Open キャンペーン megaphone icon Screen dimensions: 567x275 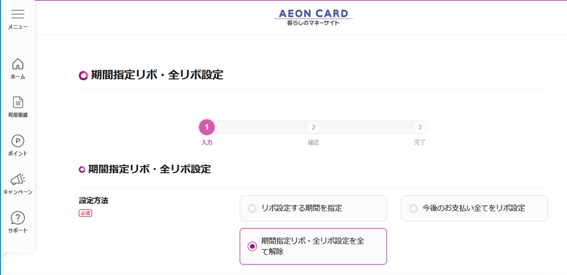pyautogui.click(x=18, y=179)
